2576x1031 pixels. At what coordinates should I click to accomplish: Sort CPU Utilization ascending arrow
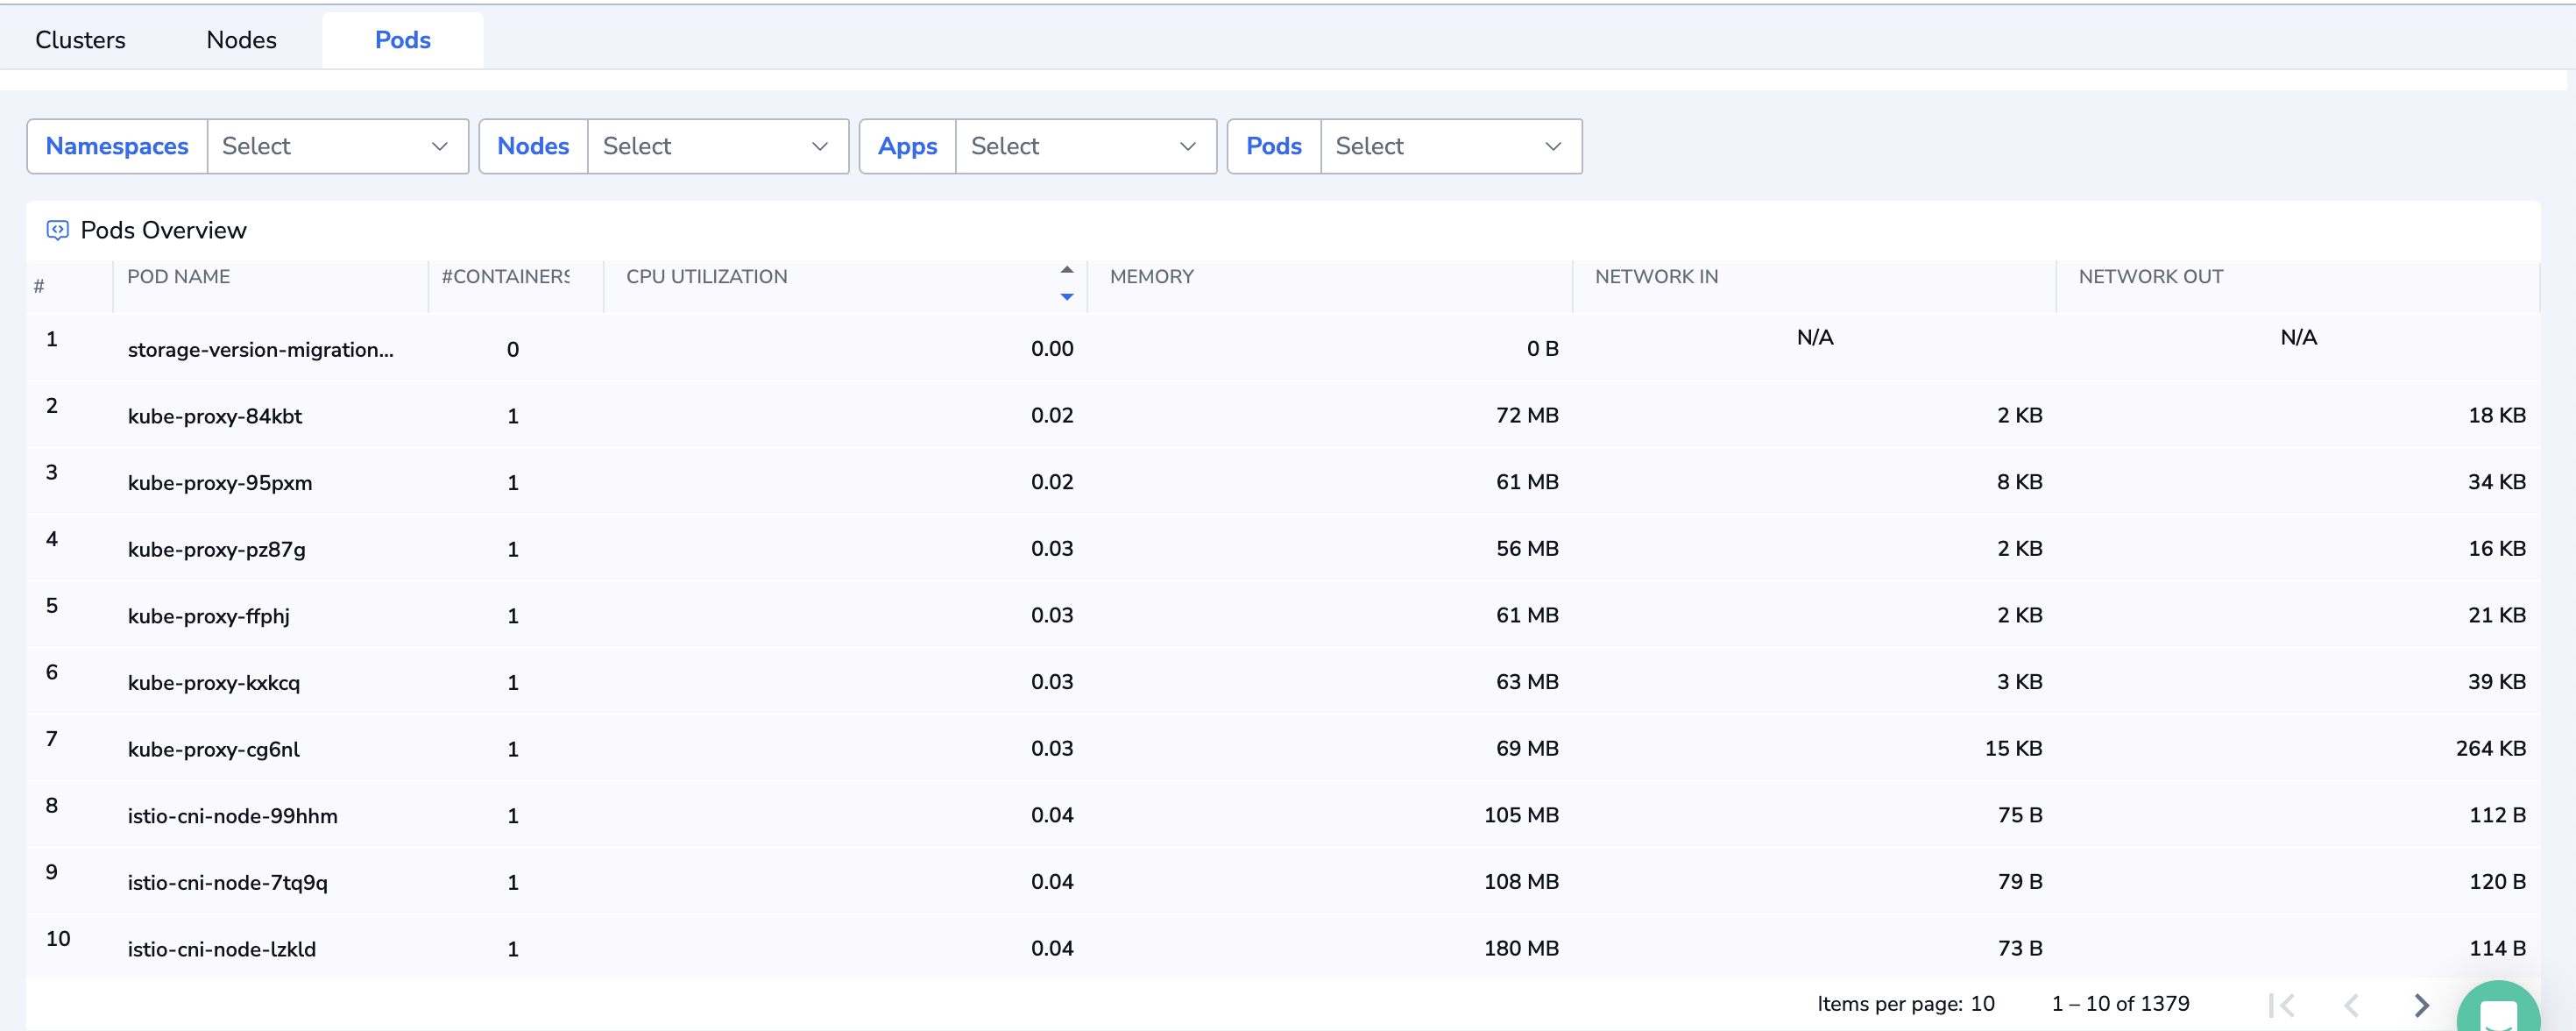coord(1067,269)
